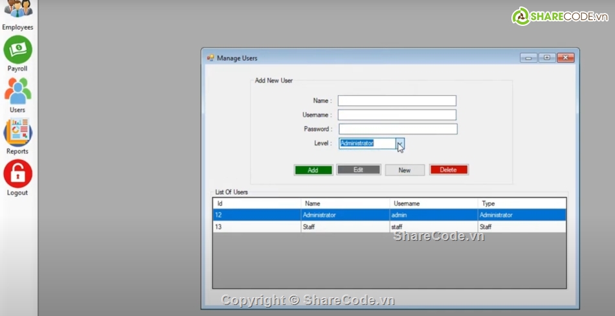Open the Reports chart icon
Screen dimensions: 615x316
(x=17, y=132)
